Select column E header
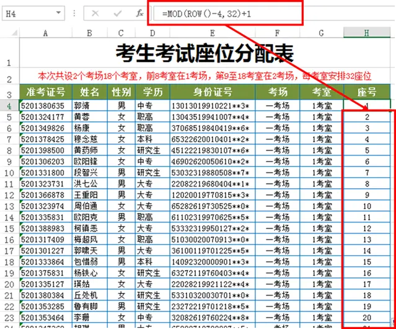The width and height of the screenshot is (396, 329). tap(213, 33)
